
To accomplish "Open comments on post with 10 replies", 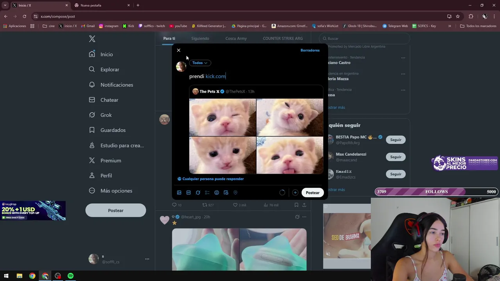I will [177, 205].
